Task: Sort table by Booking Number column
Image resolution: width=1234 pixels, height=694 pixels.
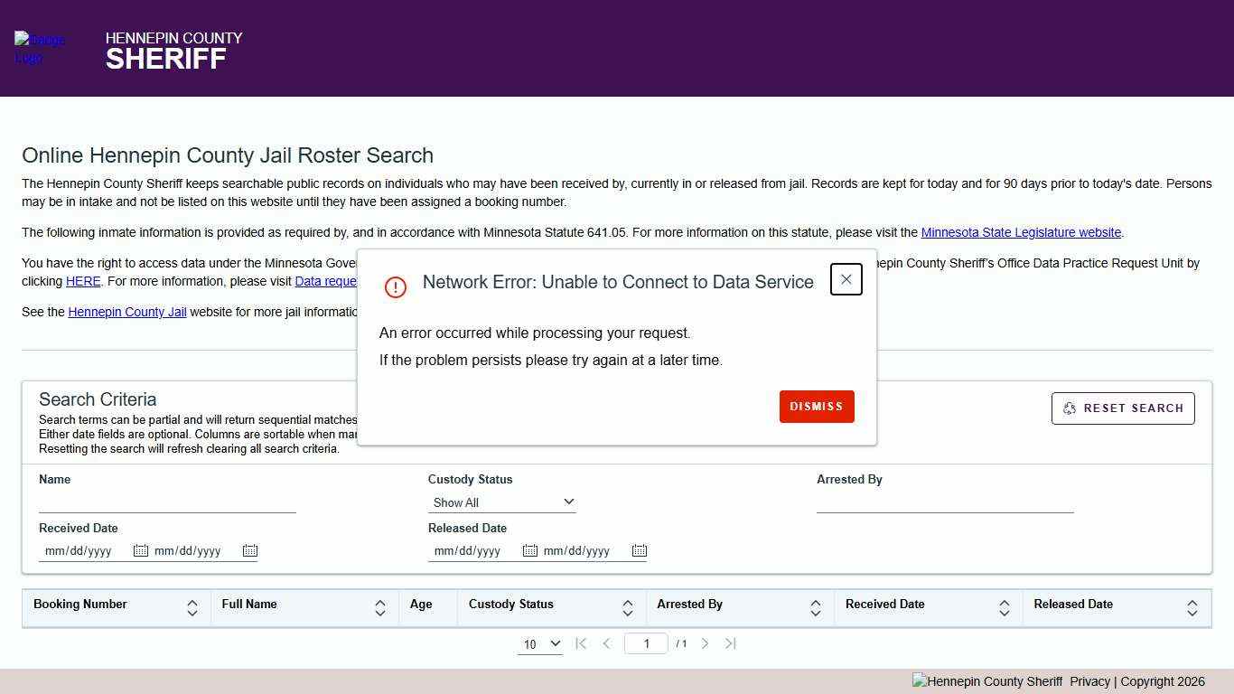Action: (x=192, y=608)
